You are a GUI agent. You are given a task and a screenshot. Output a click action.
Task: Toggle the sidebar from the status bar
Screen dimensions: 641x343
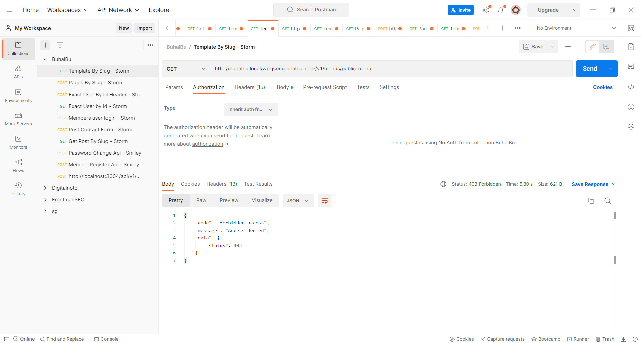[x=7, y=339]
